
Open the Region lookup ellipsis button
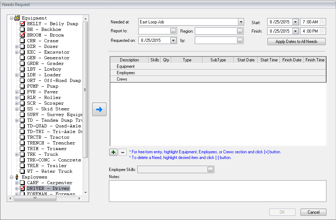tap(240, 31)
